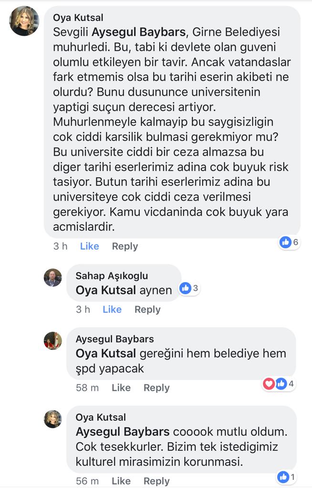Click Oya Kutsal's small avatar on last reply
The width and height of the screenshot is (312, 488).
point(53,419)
